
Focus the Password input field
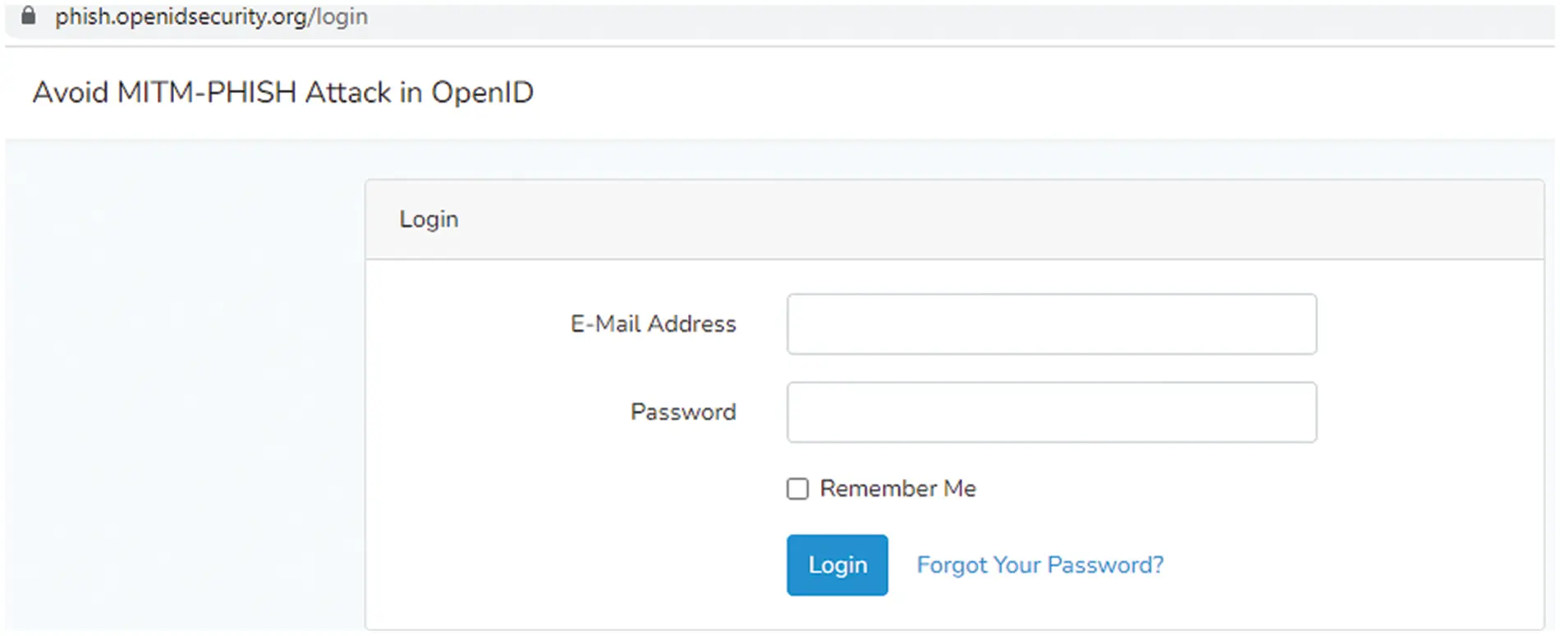coord(1052,412)
